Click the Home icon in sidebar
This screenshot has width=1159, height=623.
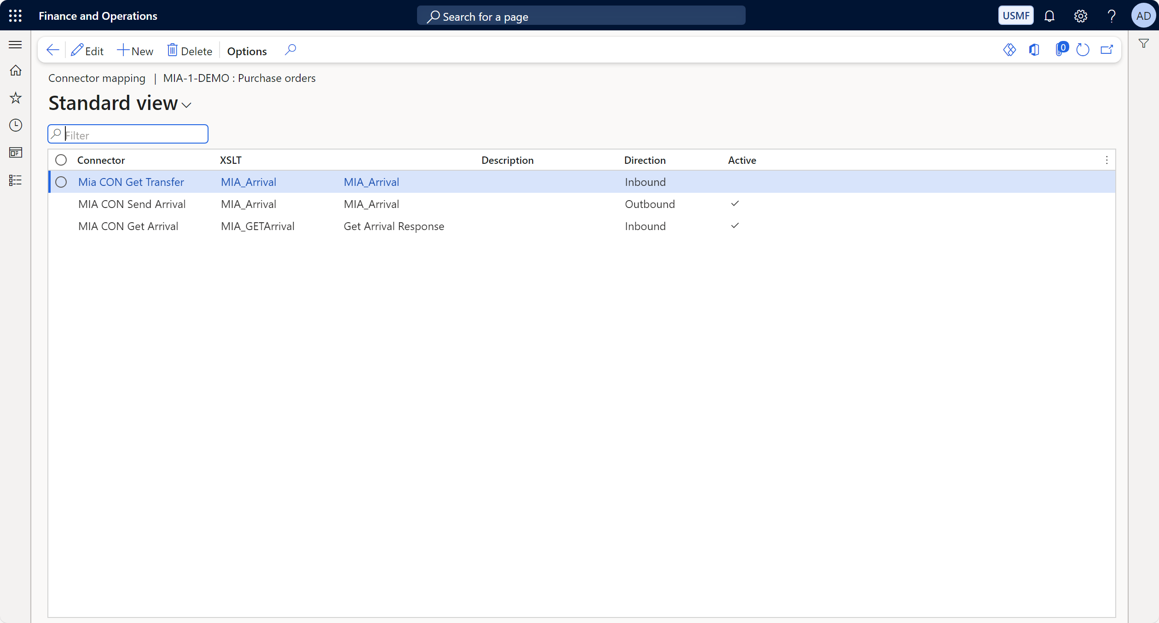click(x=16, y=70)
